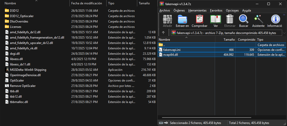Open the Órdenes menu
287x126 pixels.
(x=179, y=10)
